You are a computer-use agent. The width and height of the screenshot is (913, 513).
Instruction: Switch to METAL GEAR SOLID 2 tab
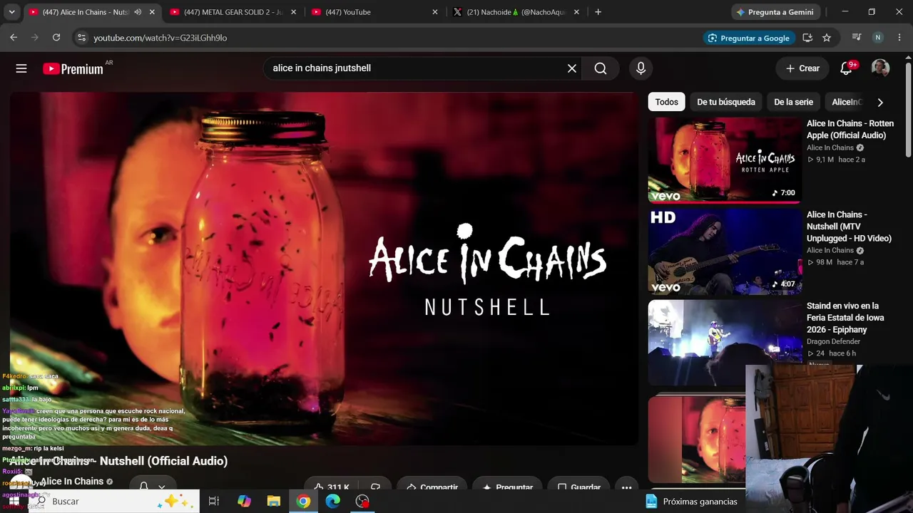pyautogui.click(x=233, y=12)
